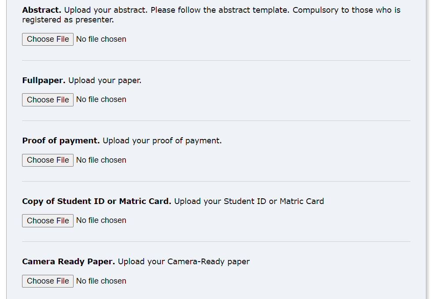Click Choose File button under Abstract
Viewport: 440px width, 299px height.
48,39
